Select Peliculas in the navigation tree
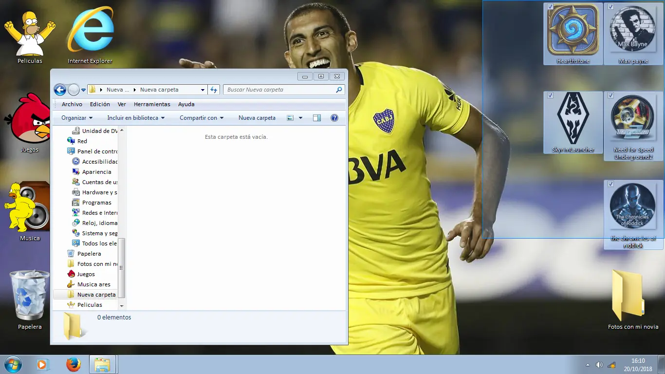The height and width of the screenshot is (374, 665). pos(90,305)
